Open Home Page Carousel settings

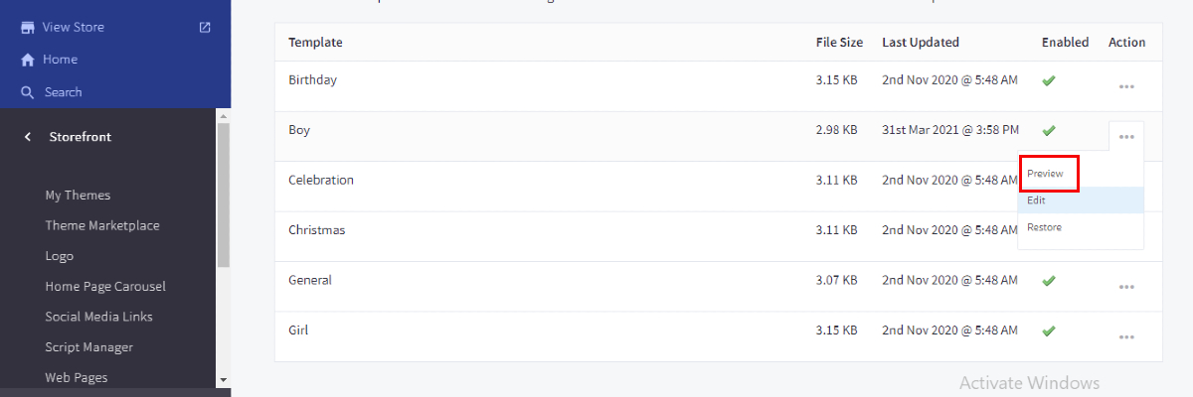[105, 287]
